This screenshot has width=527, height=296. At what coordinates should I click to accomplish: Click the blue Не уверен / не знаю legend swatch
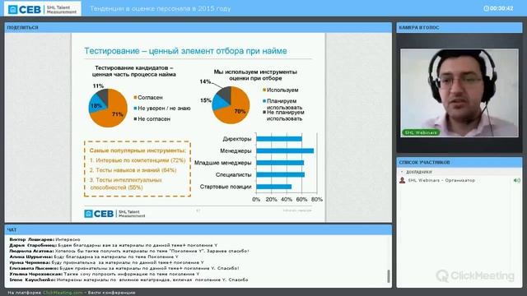coord(135,109)
